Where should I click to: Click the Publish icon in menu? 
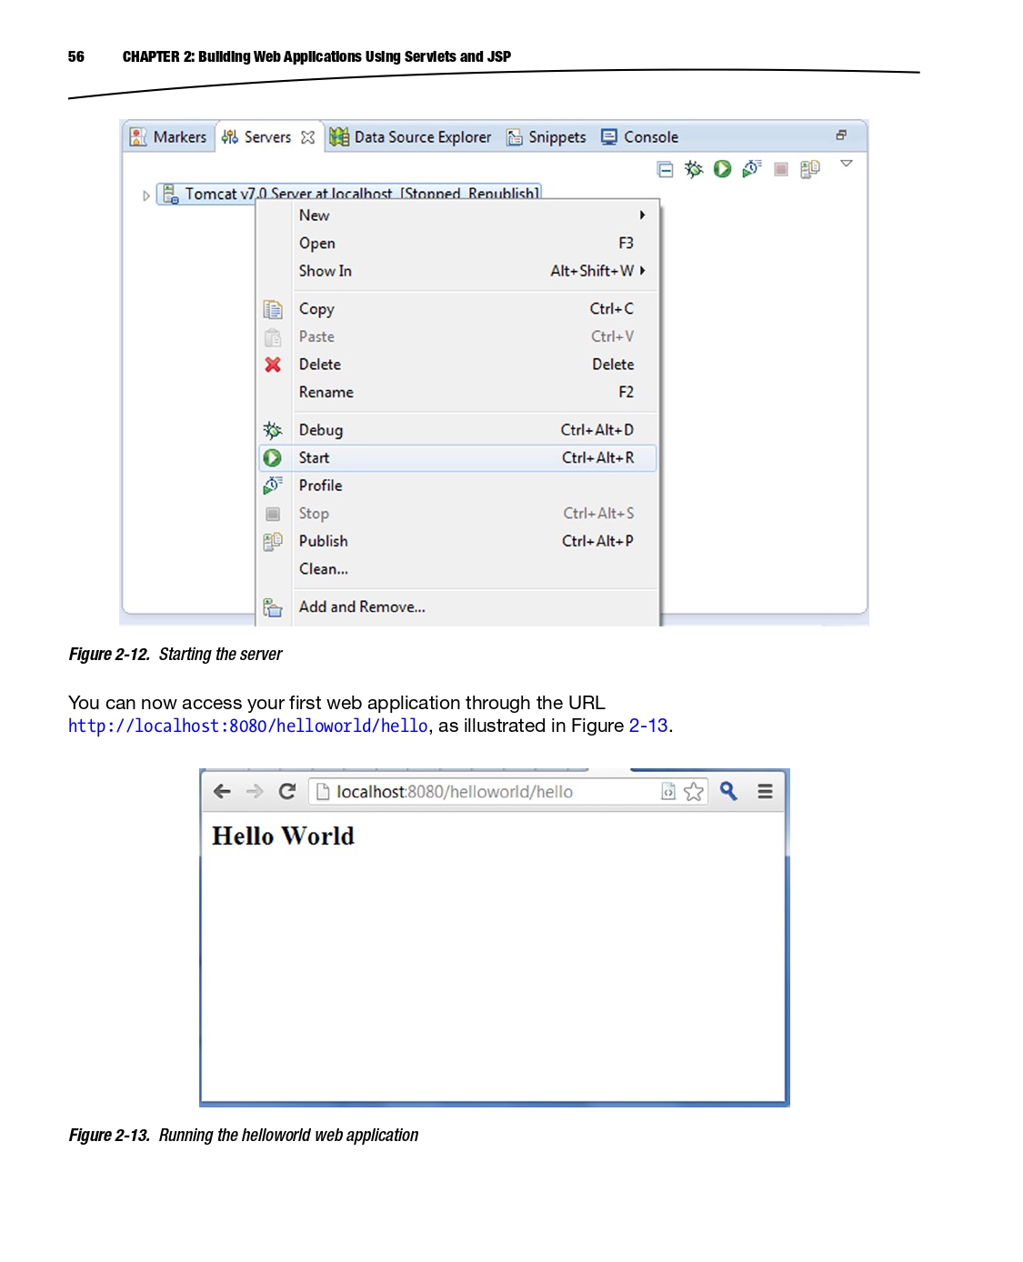tap(273, 542)
